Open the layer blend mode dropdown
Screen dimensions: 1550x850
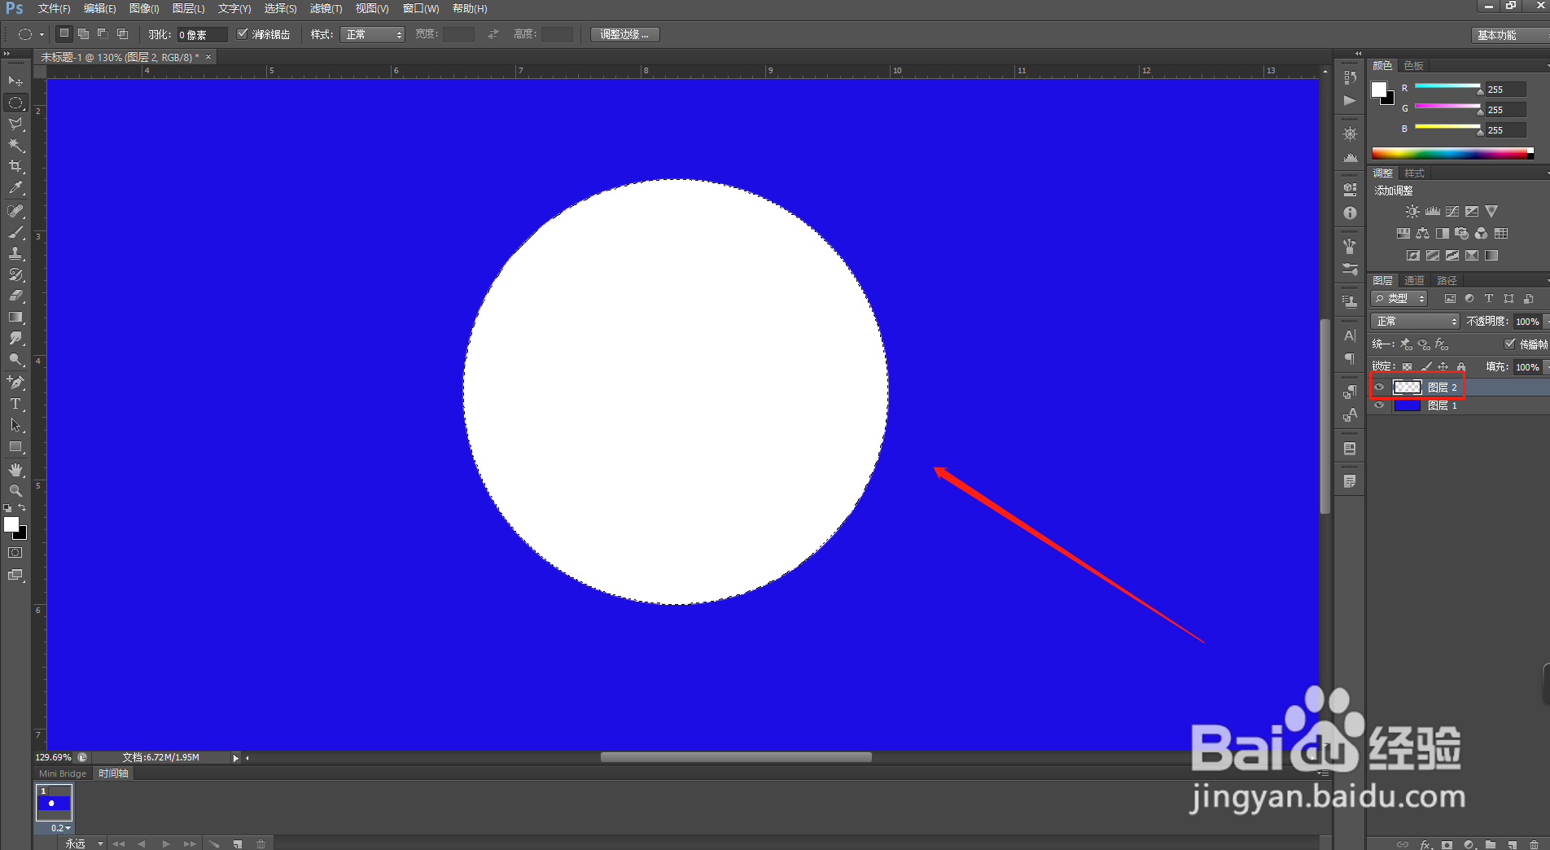coord(1415,322)
